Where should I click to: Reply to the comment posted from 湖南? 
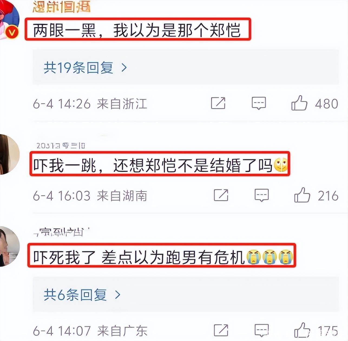[262, 195]
